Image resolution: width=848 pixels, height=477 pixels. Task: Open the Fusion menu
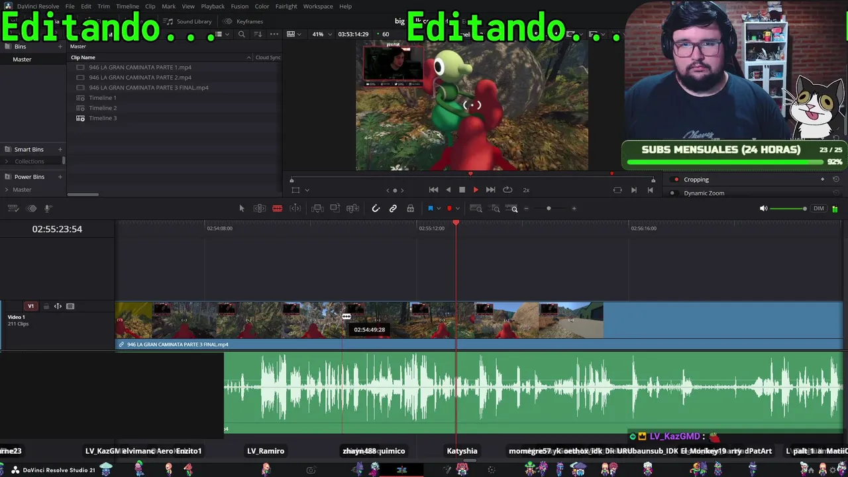pos(240,7)
